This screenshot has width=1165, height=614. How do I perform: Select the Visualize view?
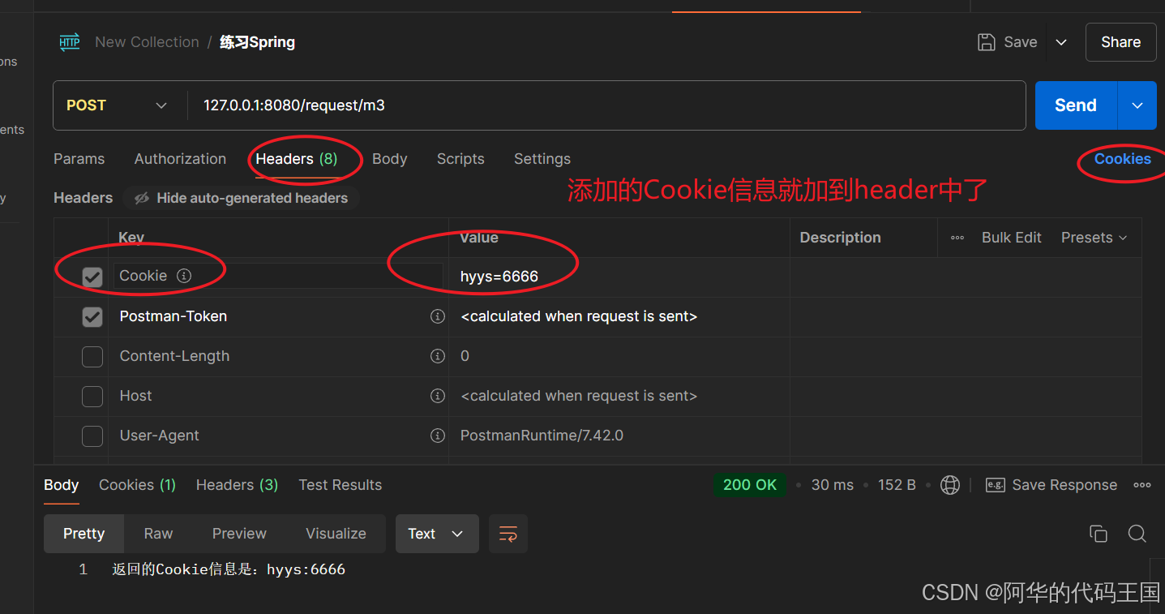(x=336, y=534)
